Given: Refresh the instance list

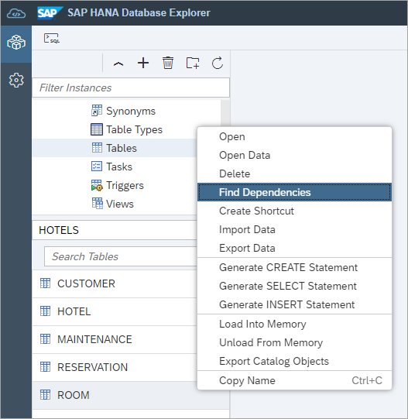Looking at the screenshot, I should click(x=218, y=63).
